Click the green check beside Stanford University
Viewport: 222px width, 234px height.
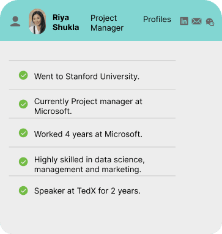click(x=23, y=75)
